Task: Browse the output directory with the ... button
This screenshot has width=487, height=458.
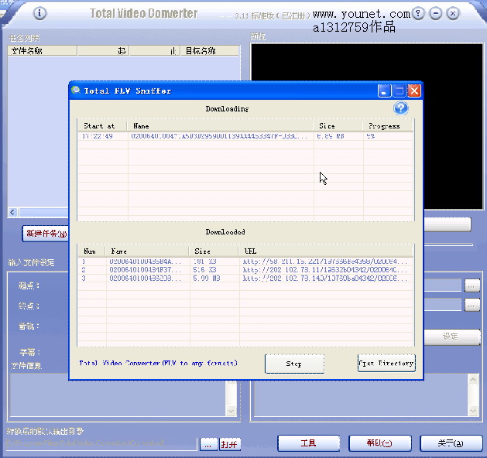Action: [208, 444]
